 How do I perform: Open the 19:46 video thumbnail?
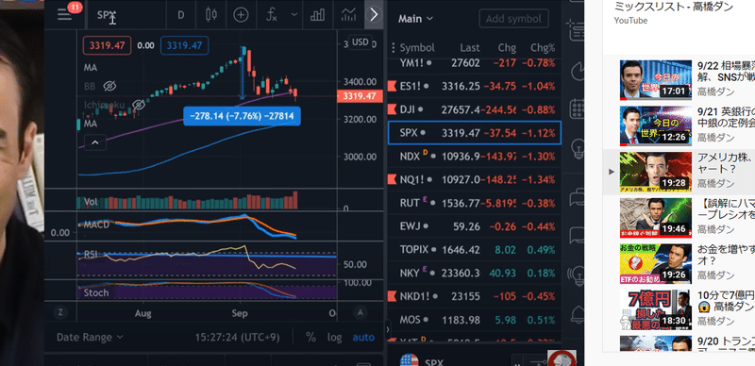[655, 218]
